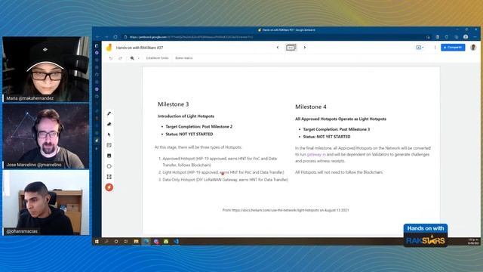483x272 pixels.
Task: Redo the last action
Action: (121, 58)
